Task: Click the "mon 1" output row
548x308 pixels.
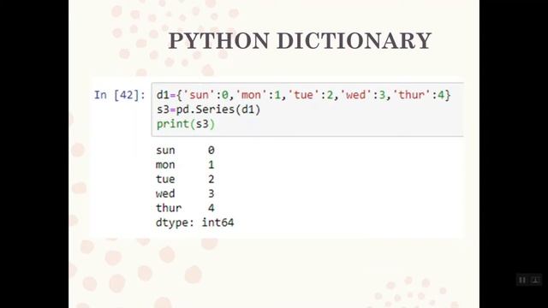Action: (x=185, y=164)
